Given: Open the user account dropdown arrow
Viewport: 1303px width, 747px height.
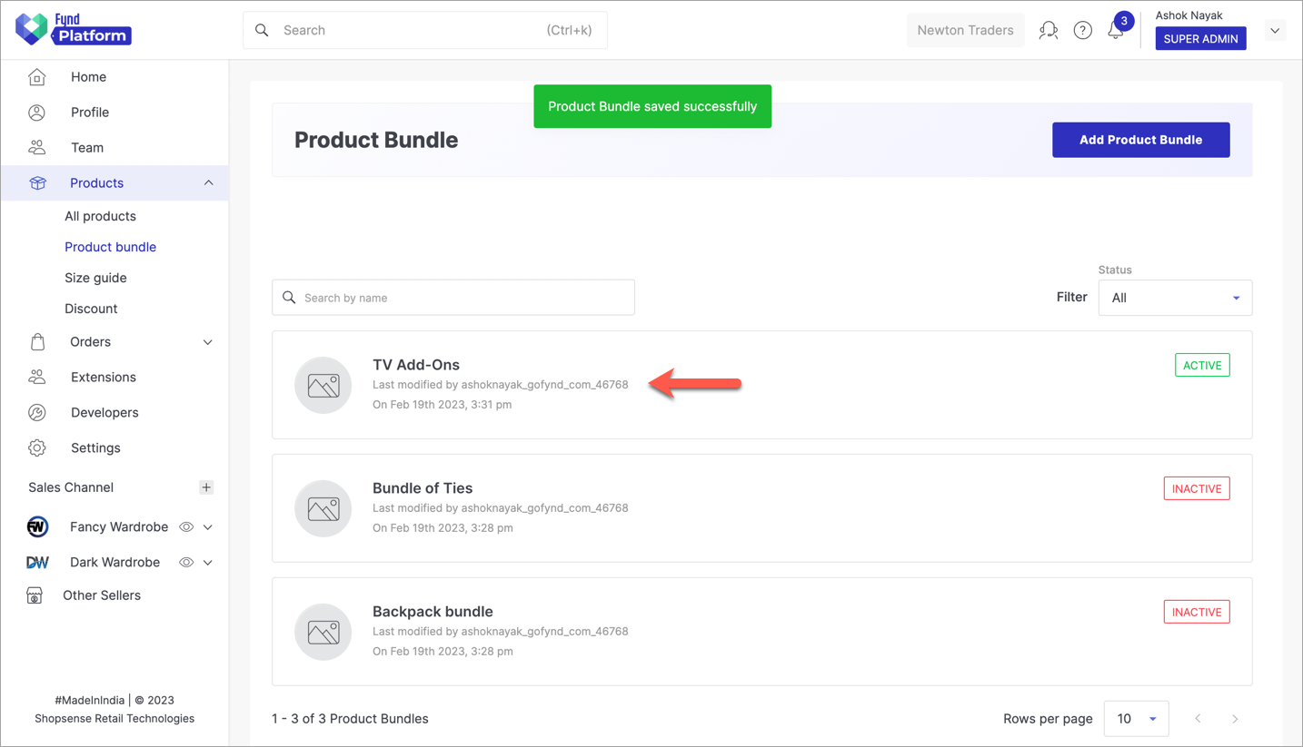Looking at the screenshot, I should (1275, 30).
